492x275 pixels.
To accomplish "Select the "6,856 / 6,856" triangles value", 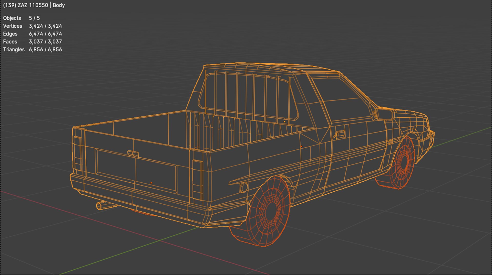I will (x=45, y=50).
